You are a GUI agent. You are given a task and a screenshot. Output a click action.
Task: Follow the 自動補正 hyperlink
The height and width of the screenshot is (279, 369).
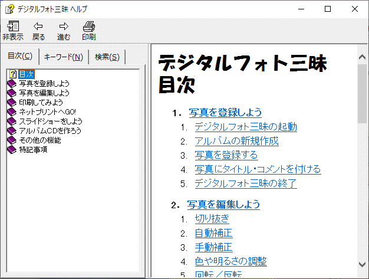coord(213,233)
